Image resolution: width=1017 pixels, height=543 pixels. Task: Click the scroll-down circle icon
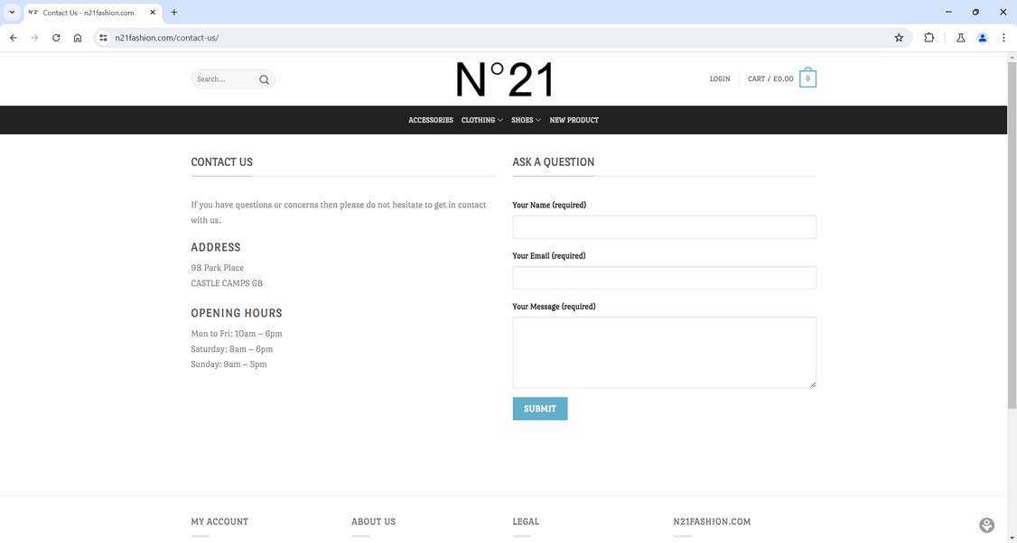[986, 525]
